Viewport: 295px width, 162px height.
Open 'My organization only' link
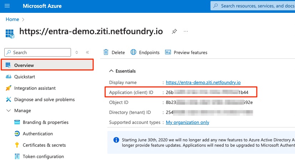point(187,122)
